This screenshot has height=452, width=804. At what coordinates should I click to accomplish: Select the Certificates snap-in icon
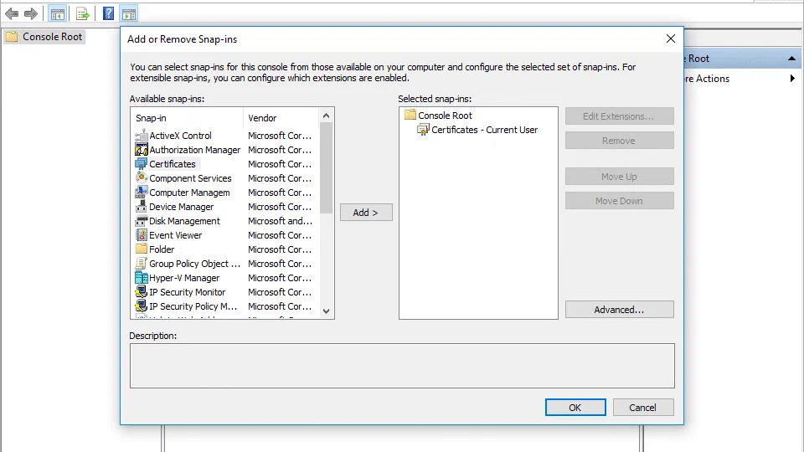(x=141, y=164)
